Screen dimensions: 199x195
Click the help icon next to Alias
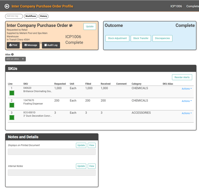pyautogui.click(x=12, y=55)
